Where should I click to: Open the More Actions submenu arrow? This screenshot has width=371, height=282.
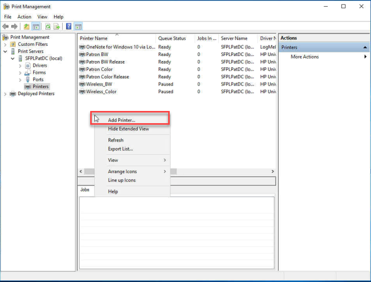365,57
